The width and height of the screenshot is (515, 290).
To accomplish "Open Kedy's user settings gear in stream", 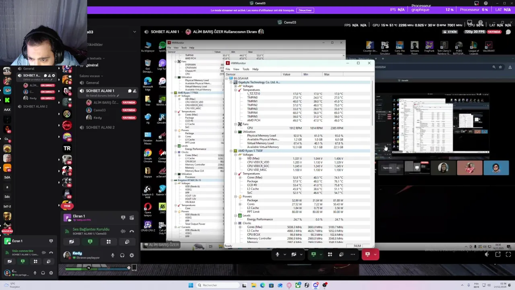I will pyautogui.click(x=132, y=255).
